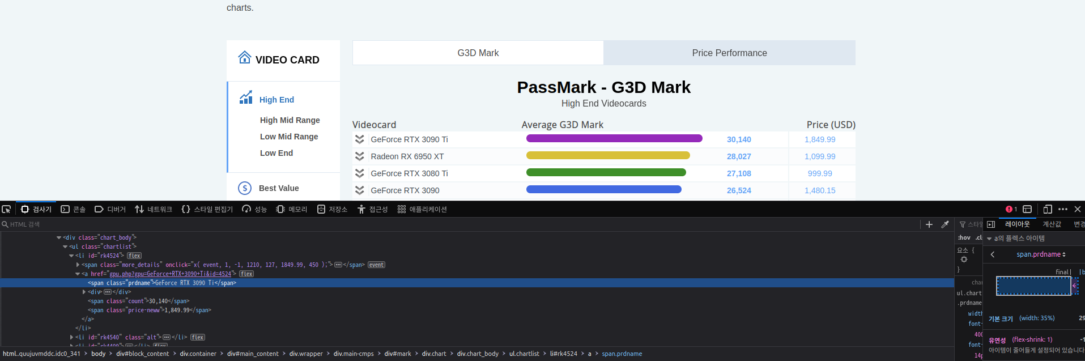
Task: Open the 애플리케이션 (Application) tab
Action: [x=422, y=209]
